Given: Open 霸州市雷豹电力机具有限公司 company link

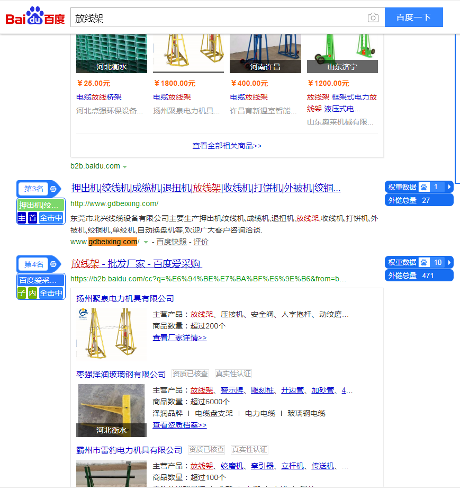Looking at the screenshot, I should tap(129, 450).
